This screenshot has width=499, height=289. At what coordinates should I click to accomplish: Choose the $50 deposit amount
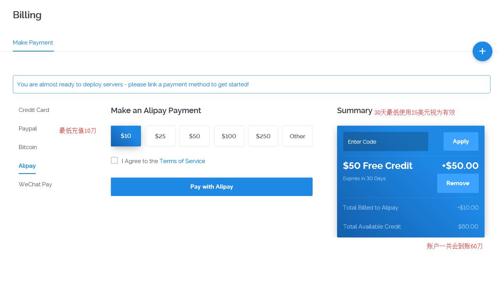195,136
